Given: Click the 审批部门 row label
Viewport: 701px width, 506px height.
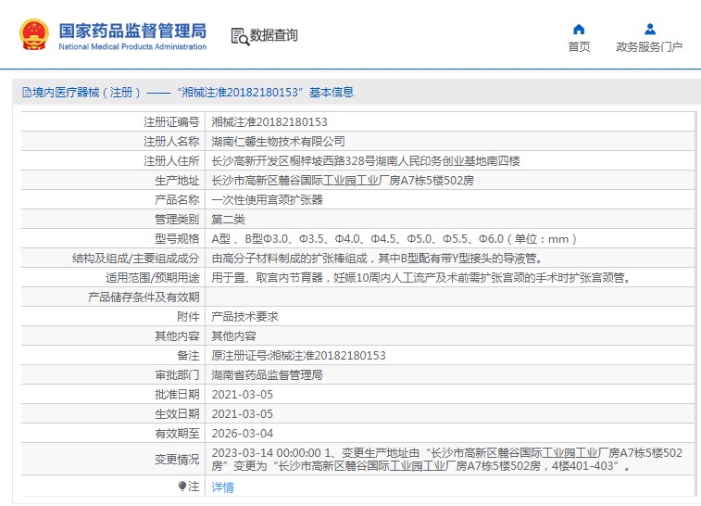Looking at the screenshot, I should [x=177, y=375].
